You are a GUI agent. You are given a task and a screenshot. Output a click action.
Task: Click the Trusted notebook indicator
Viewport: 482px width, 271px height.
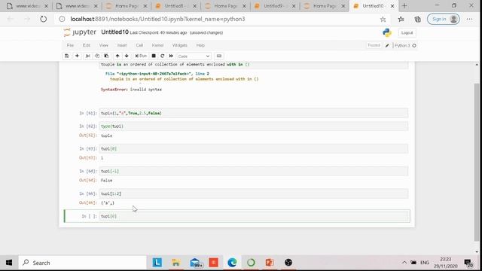click(374, 45)
